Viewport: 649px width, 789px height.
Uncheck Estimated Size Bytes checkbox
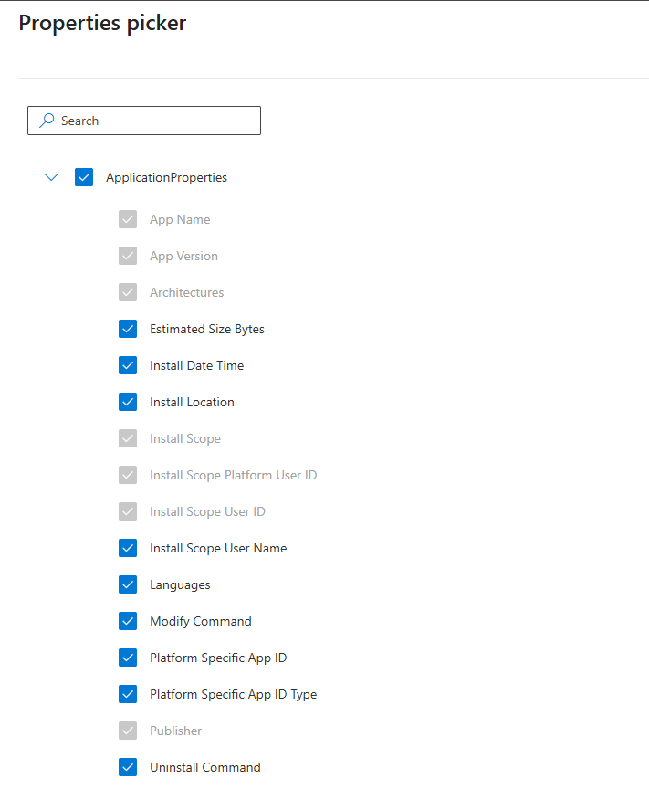[128, 329]
